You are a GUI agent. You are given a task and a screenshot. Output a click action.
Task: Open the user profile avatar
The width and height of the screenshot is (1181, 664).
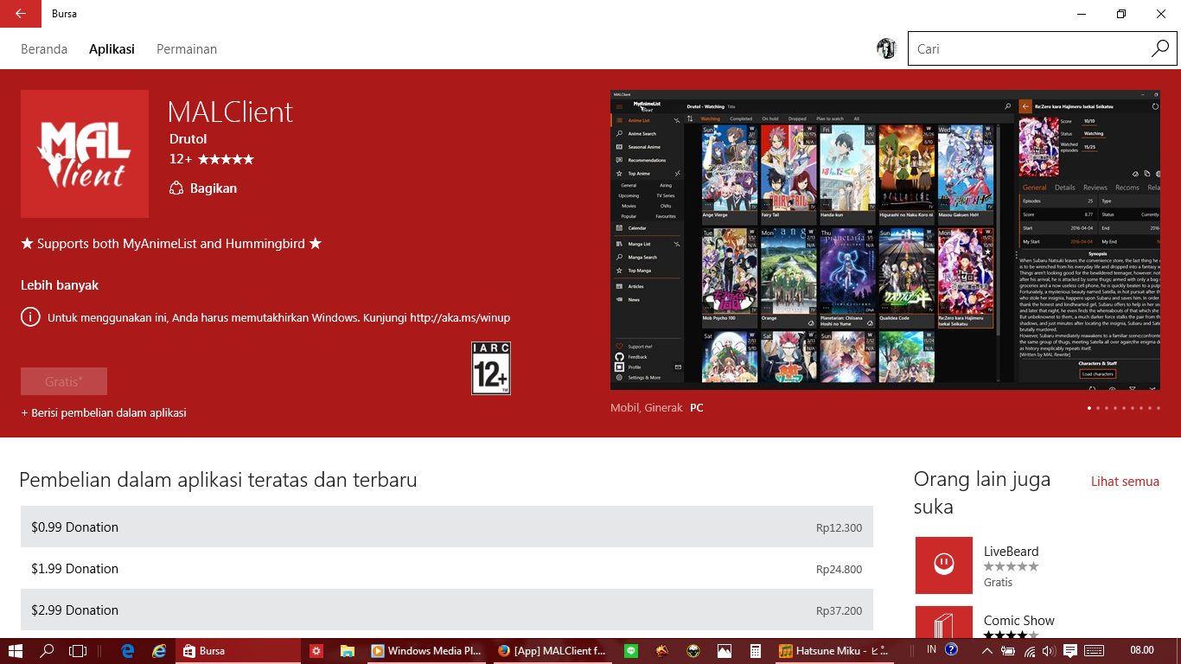[886, 49]
